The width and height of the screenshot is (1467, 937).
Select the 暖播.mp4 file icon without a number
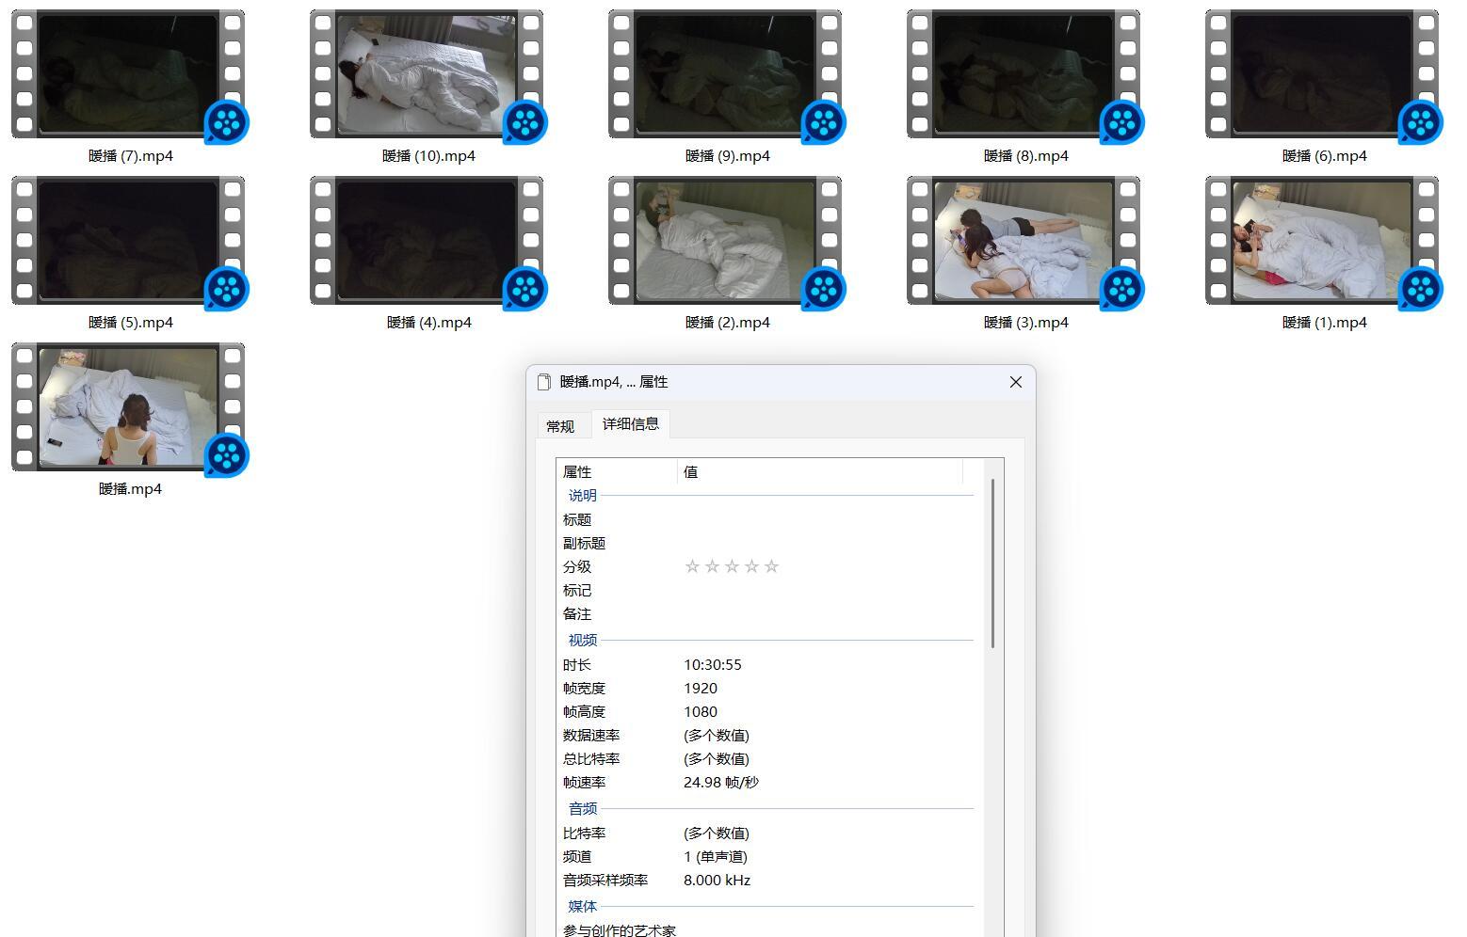(129, 408)
